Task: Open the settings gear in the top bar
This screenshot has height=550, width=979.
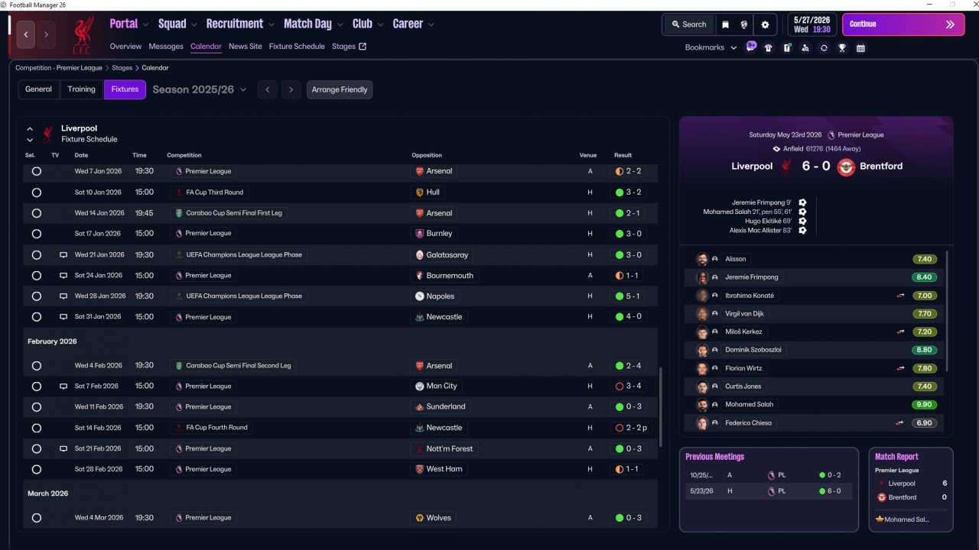Action: point(765,24)
